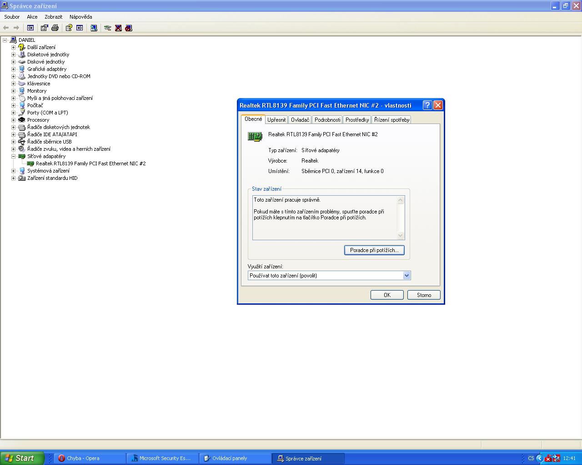Click the dialog's question-mark help button
582x465 pixels.
[427, 105]
